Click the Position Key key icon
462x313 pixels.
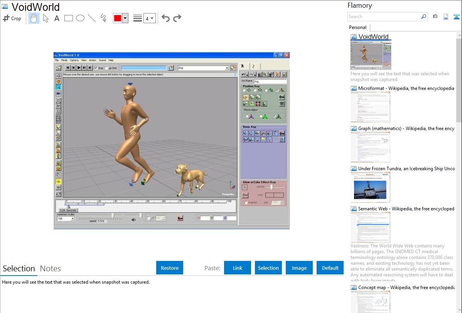tap(282, 97)
